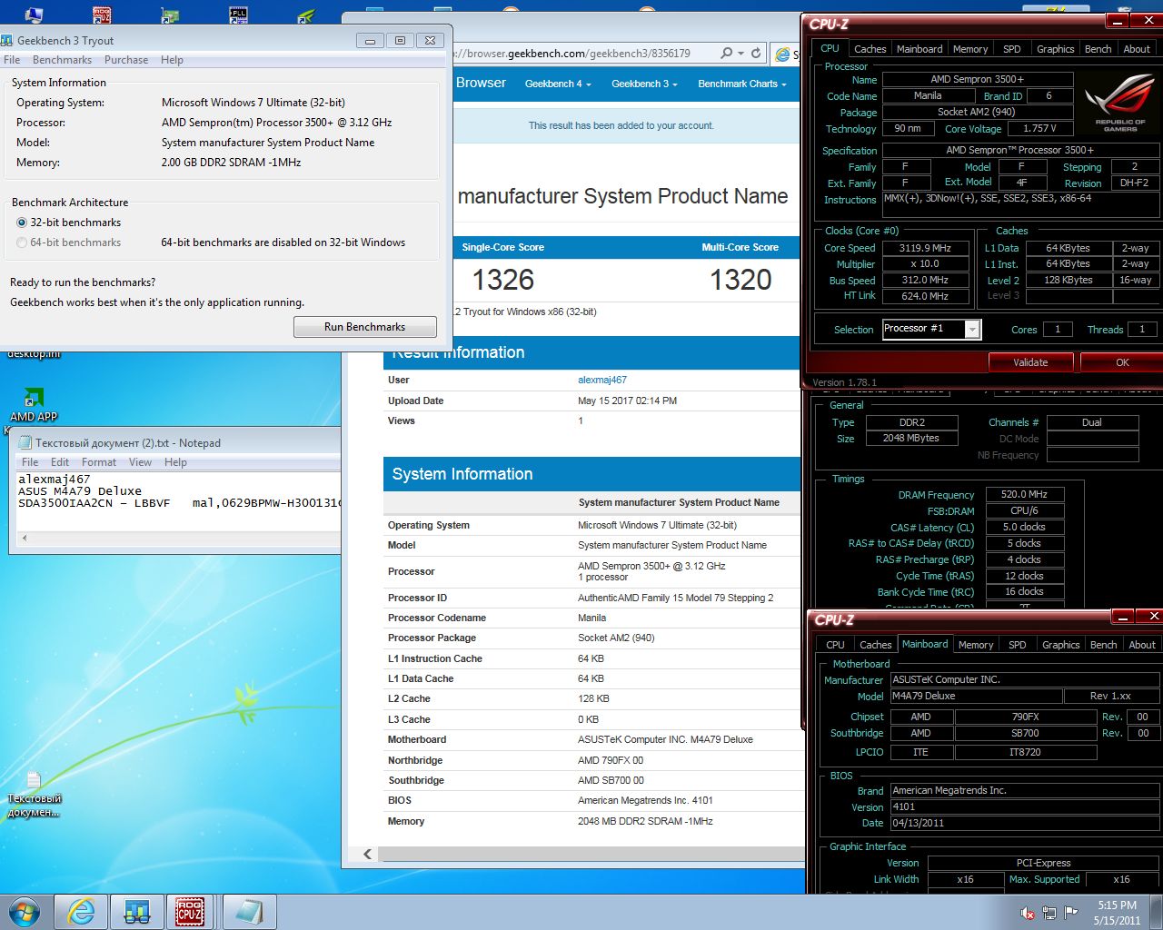Open the Notepad Format menu
1163x930 pixels.
click(99, 462)
